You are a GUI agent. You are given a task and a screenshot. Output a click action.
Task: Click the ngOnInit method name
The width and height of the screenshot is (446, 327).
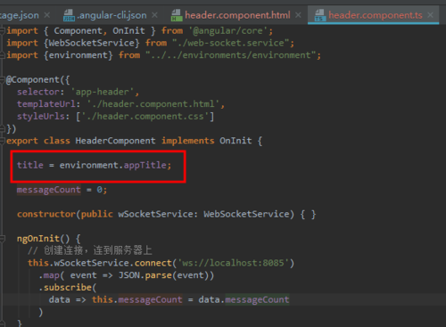coord(38,239)
